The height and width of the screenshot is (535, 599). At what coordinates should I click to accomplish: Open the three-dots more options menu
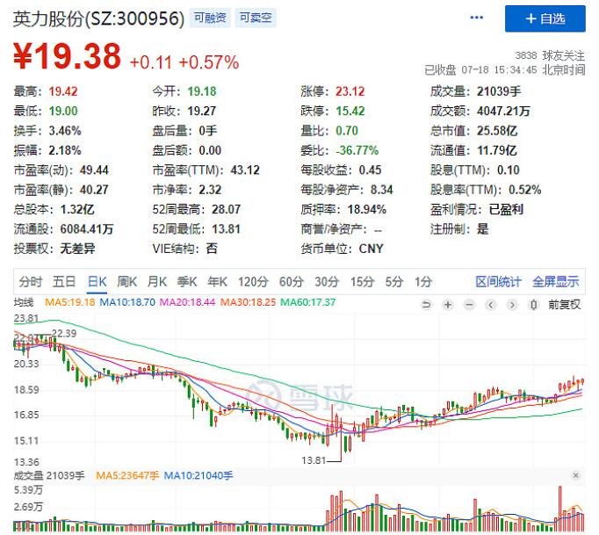476,18
